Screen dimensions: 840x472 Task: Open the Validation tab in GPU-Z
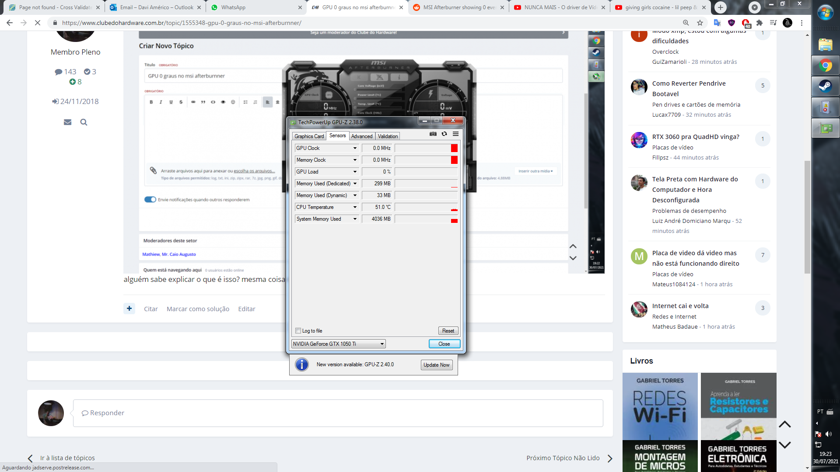point(388,136)
